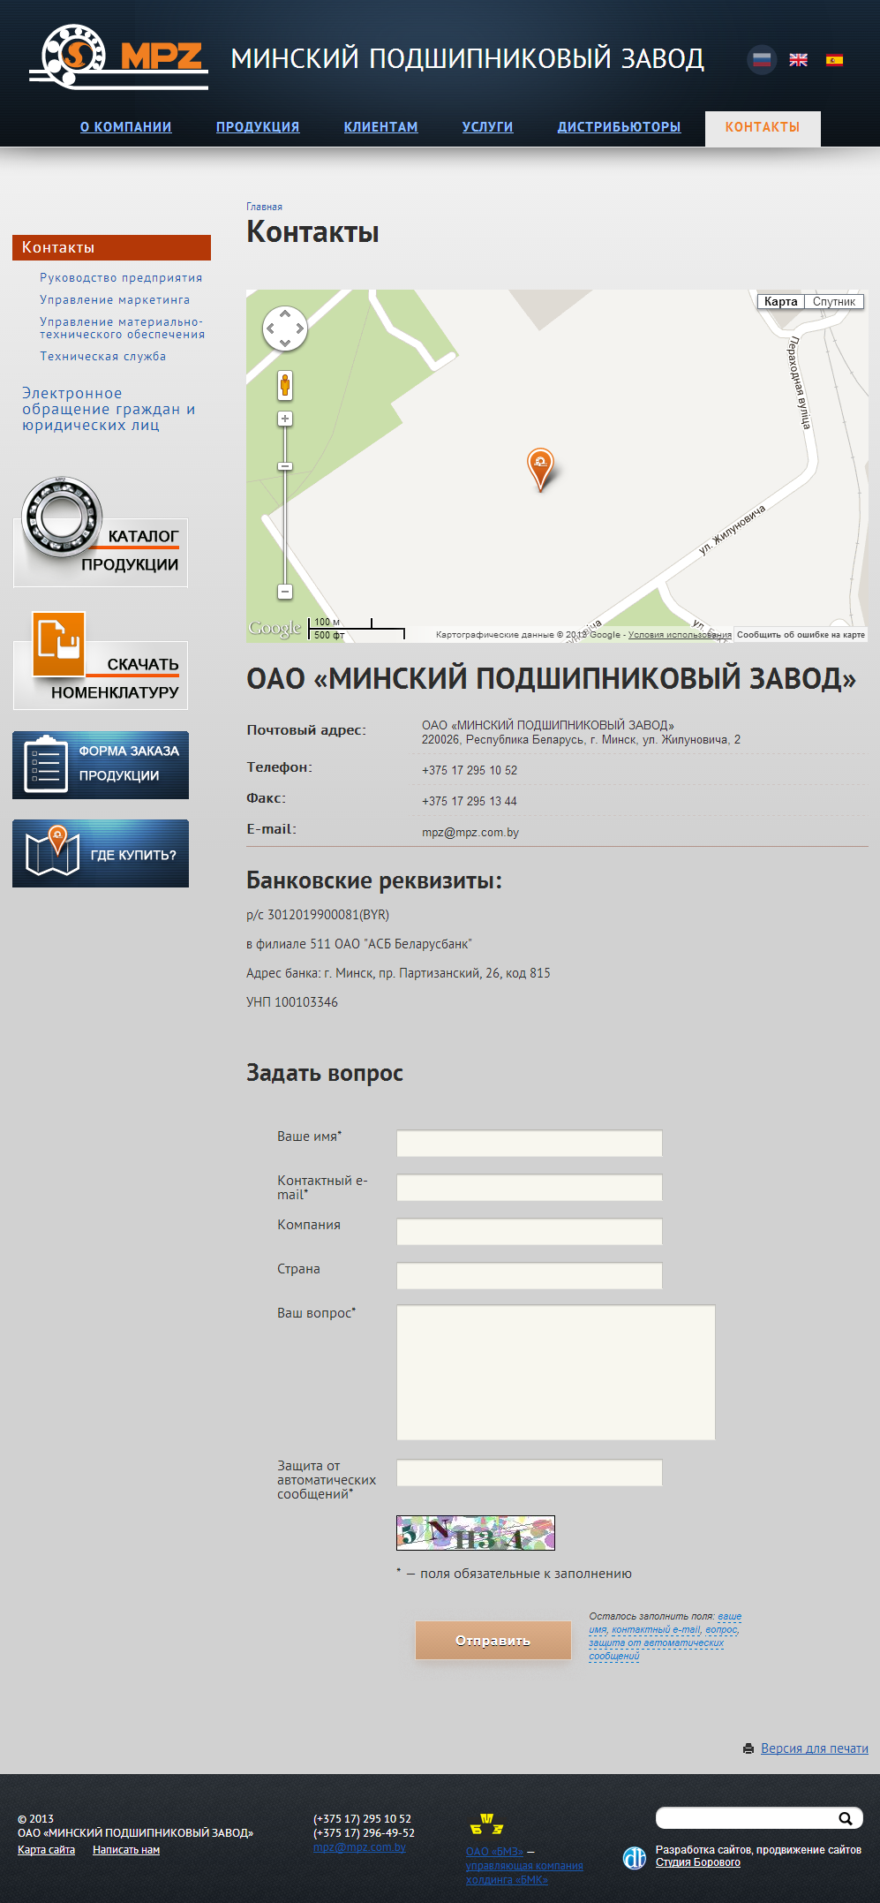The image size is (880, 1903).
Task: Focus the Компания input field
Action: [530, 1232]
